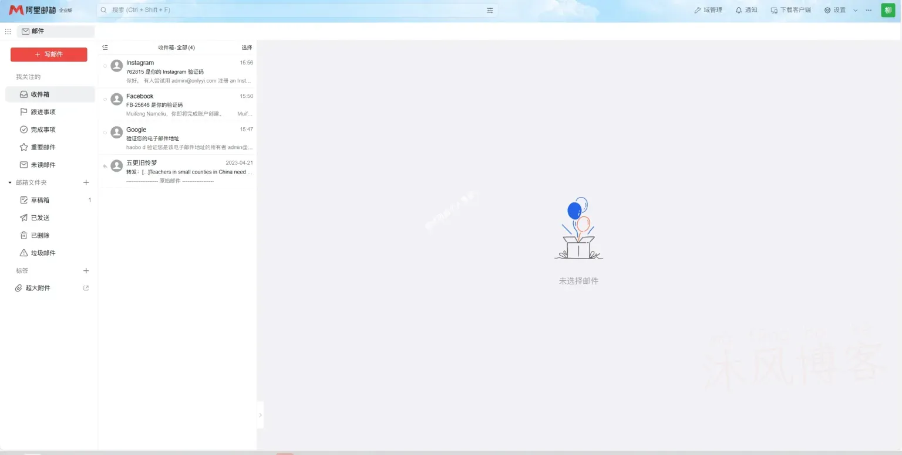Toggle the Instagram email selection circle

point(105,66)
